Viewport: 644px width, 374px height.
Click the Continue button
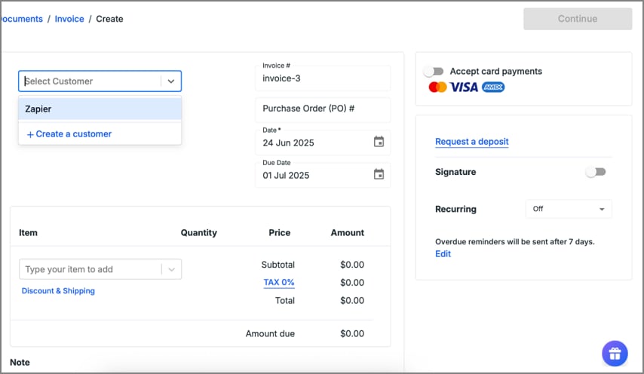(x=578, y=19)
